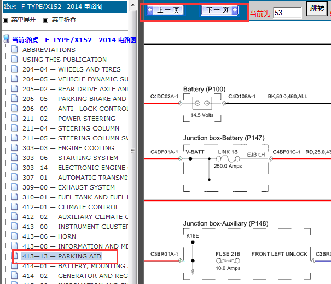331x284 pixels.
Task: Select 413-00 INSTRUMENT CLUSTER entry
Action: click(75, 227)
